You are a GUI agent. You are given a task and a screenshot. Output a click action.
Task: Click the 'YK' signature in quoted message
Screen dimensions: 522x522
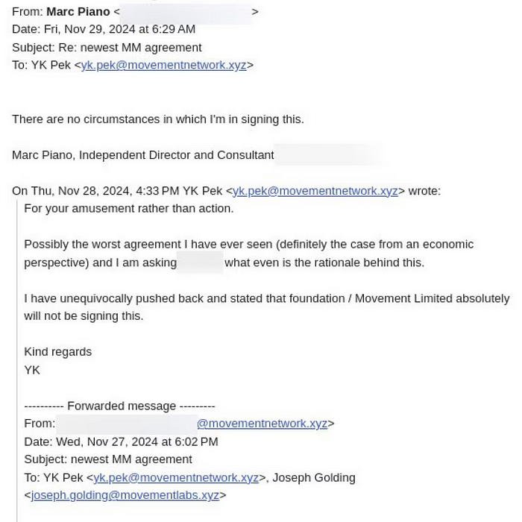click(32, 370)
